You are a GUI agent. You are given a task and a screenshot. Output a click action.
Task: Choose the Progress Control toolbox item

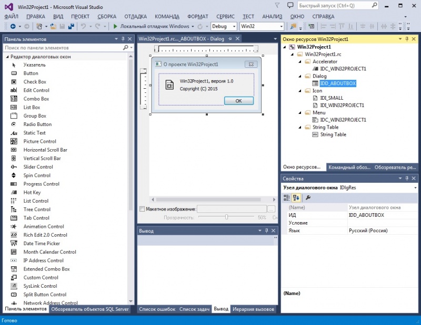click(41, 184)
